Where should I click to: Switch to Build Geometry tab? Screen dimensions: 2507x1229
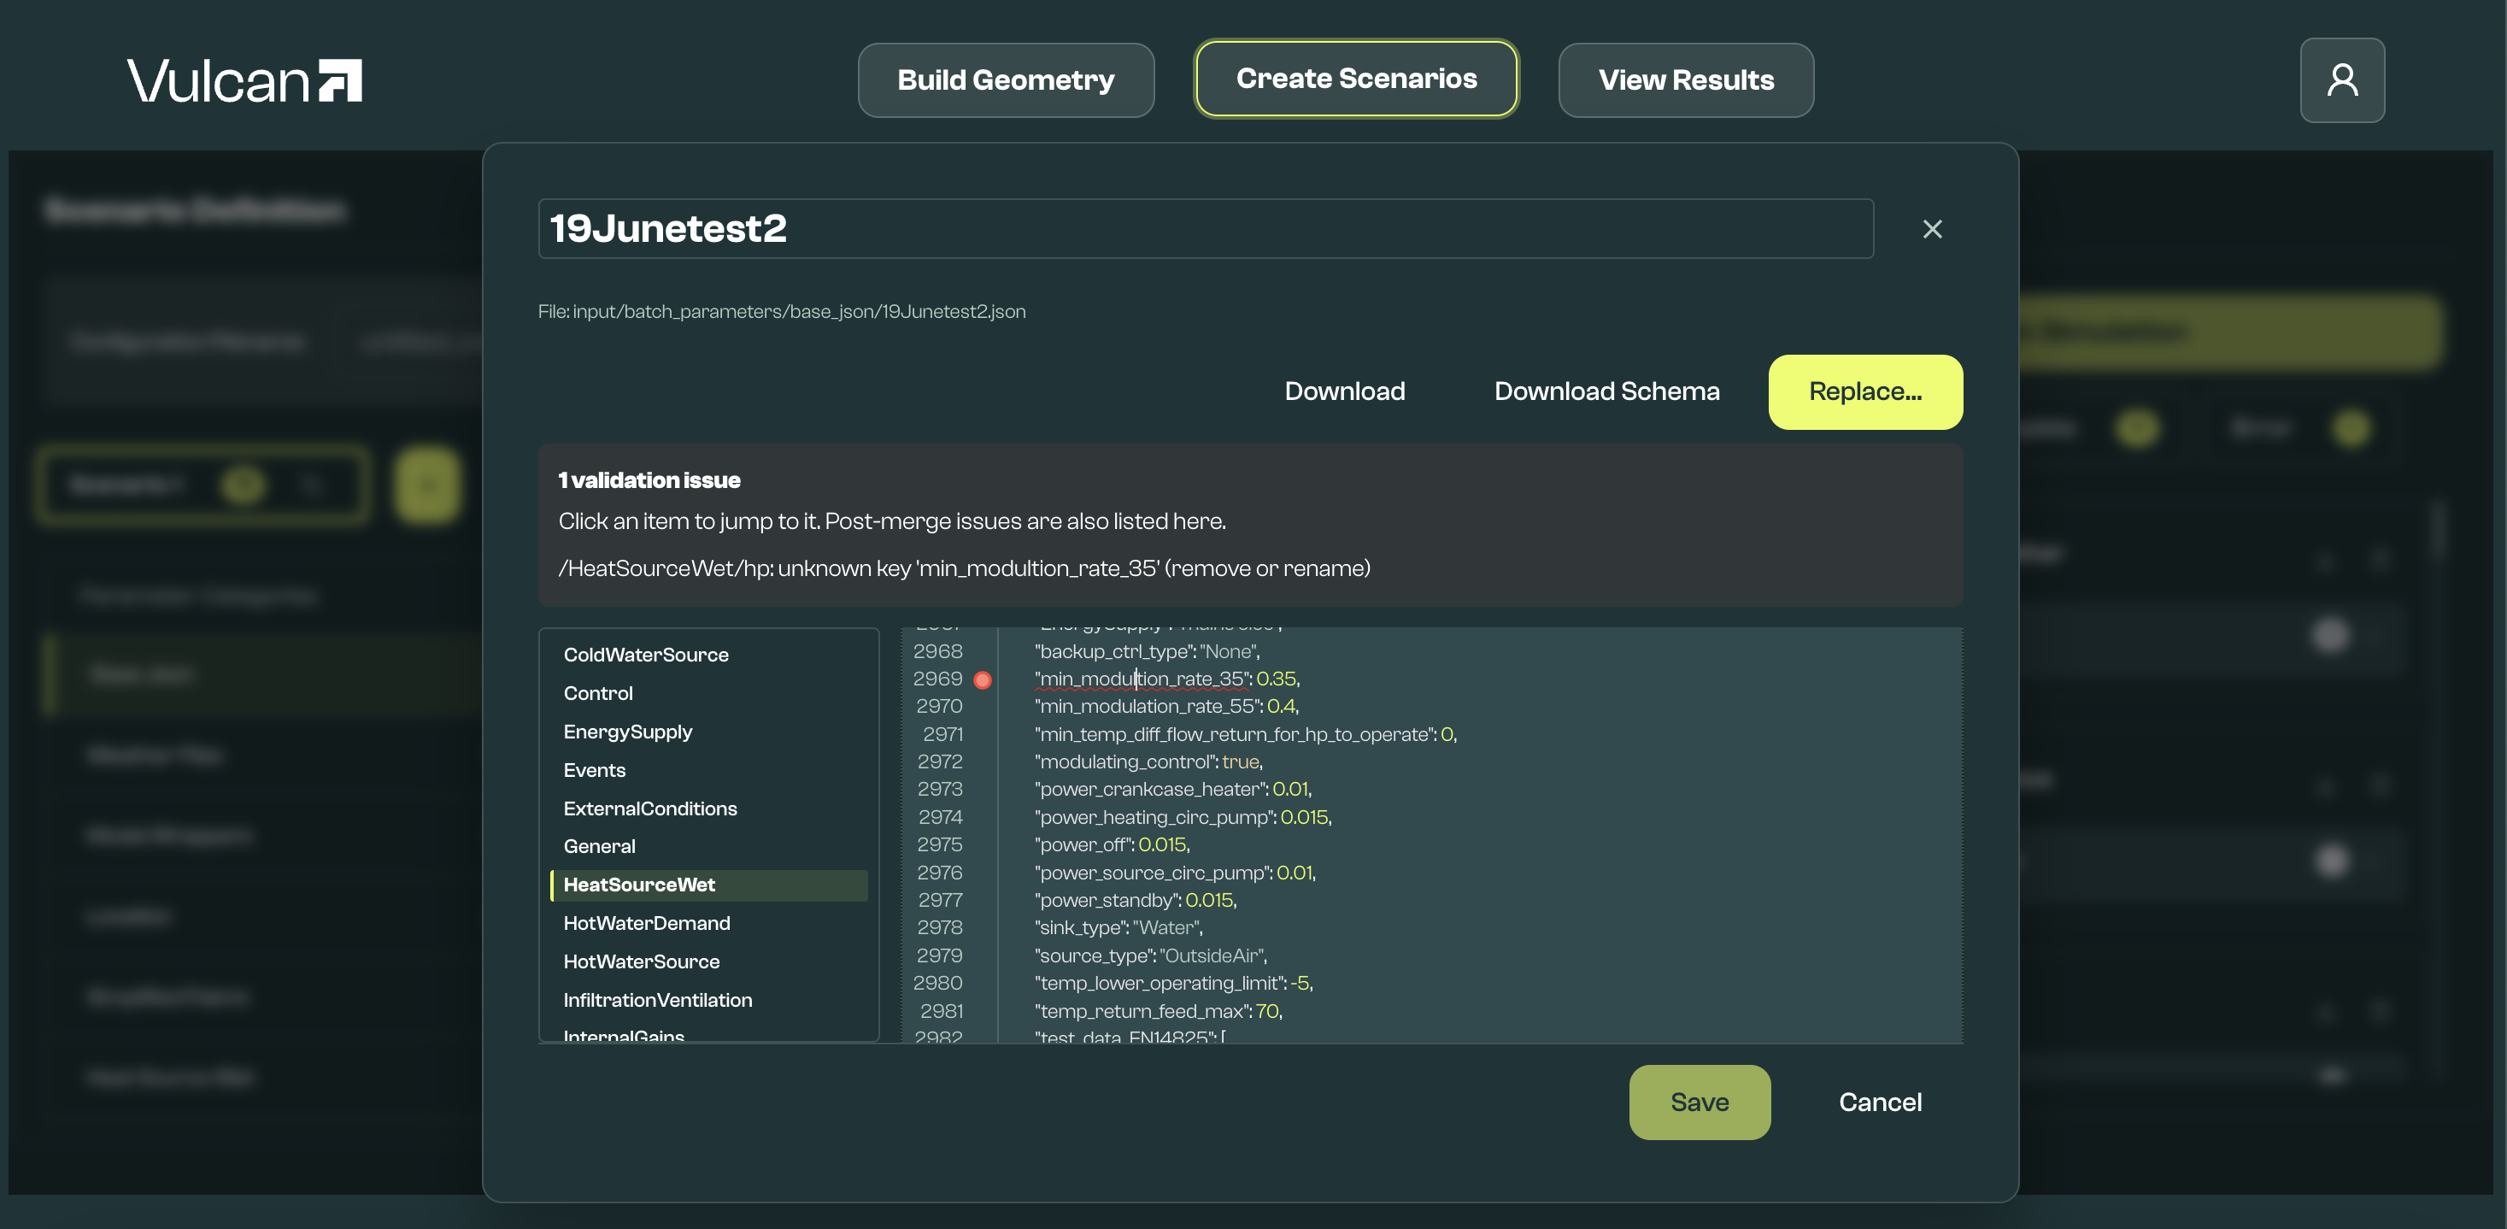click(x=1004, y=79)
